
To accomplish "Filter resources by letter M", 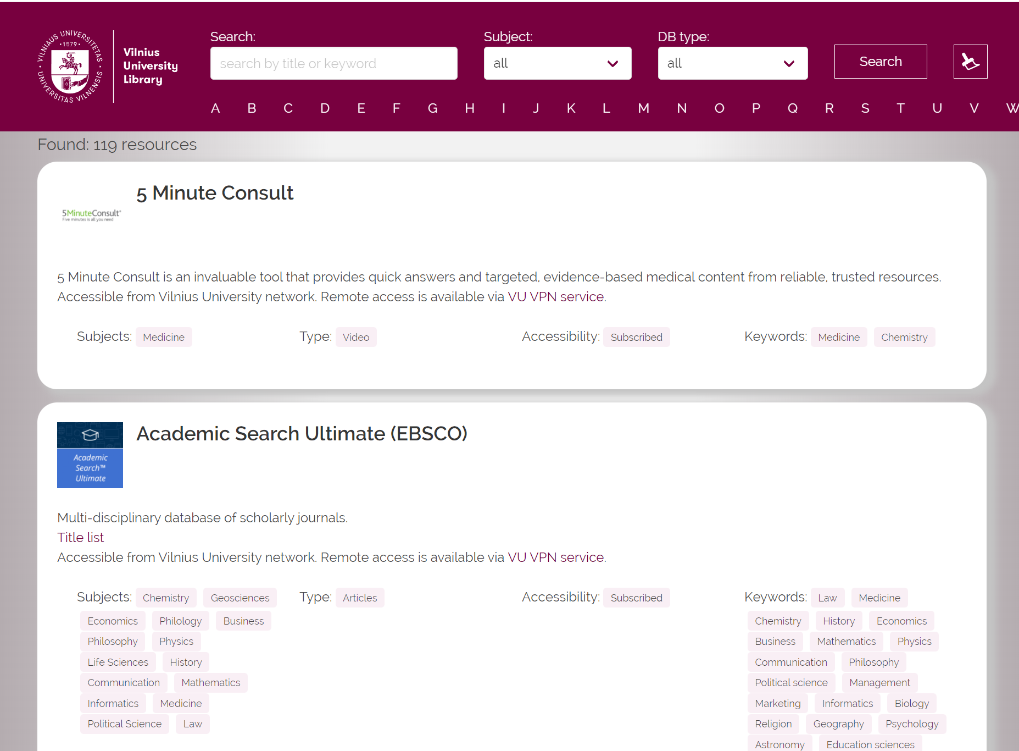I will pos(643,108).
